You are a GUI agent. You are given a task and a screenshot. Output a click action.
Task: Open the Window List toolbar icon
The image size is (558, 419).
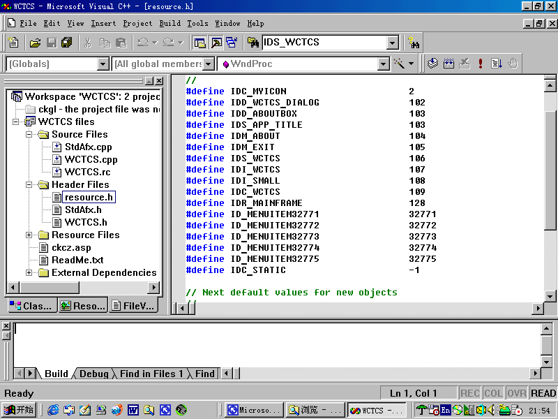232,43
